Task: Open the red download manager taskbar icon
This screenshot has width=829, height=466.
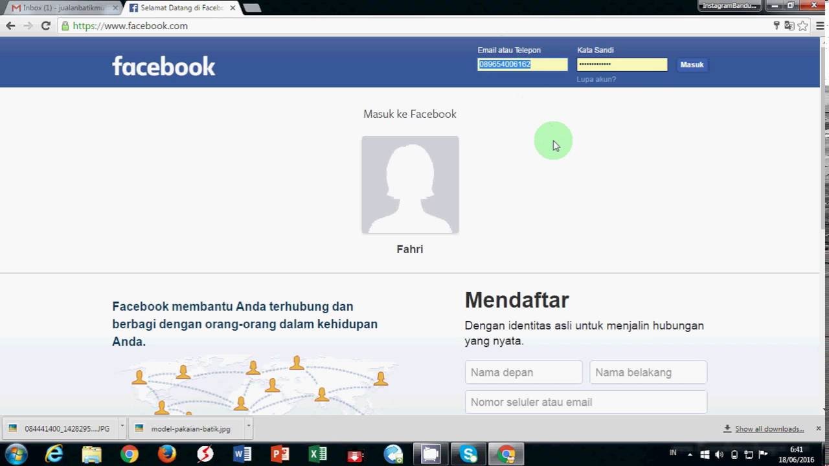Action: (356, 454)
